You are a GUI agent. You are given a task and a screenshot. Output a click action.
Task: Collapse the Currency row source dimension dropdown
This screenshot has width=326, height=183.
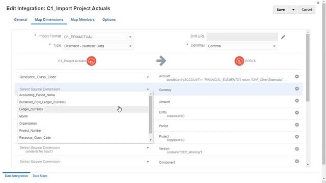pyautogui.click(x=148, y=89)
